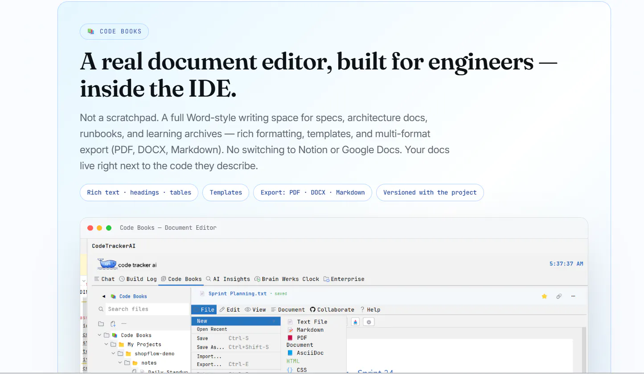Switch to Brain Werks Clock tab
The width and height of the screenshot is (644, 374).
tap(287, 279)
